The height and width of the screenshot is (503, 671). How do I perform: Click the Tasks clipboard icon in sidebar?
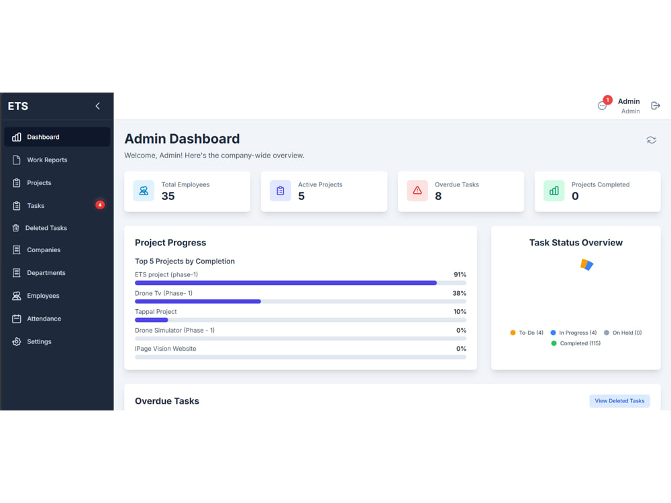pos(16,206)
